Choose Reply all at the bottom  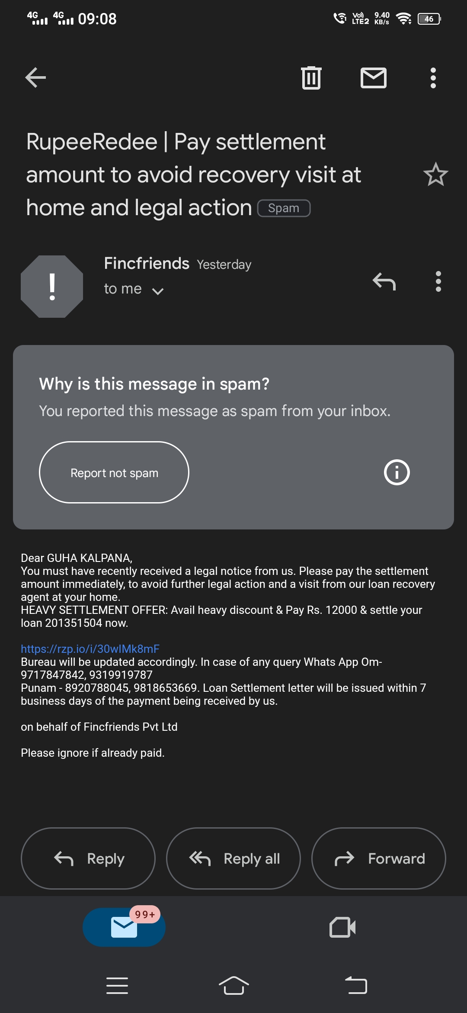[x=233, y=858]
